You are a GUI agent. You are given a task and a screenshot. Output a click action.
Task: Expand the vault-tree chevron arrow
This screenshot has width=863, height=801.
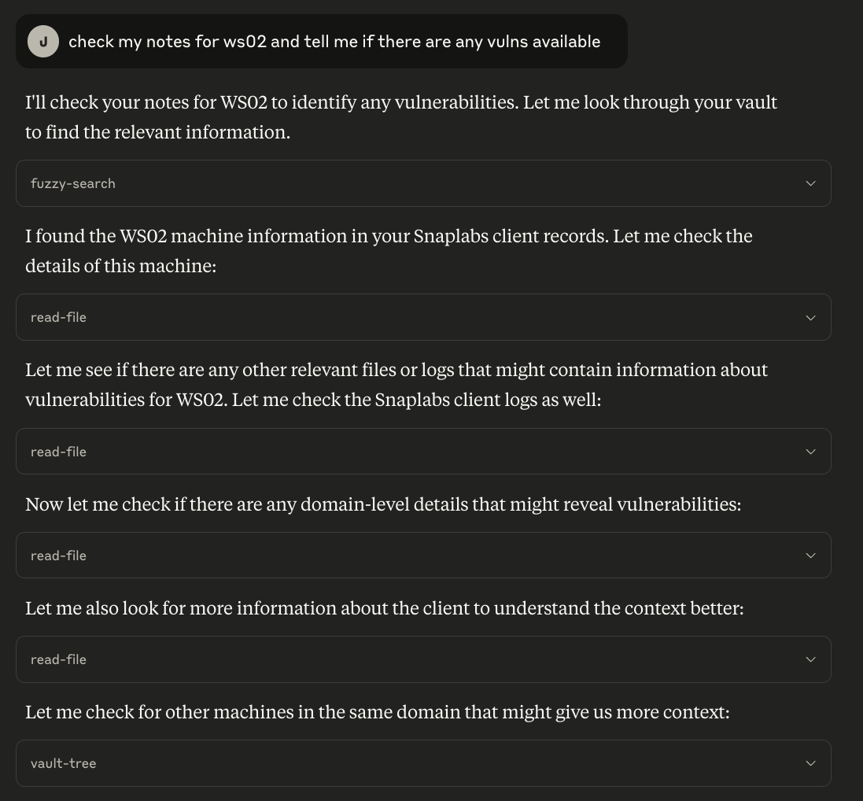810,763
